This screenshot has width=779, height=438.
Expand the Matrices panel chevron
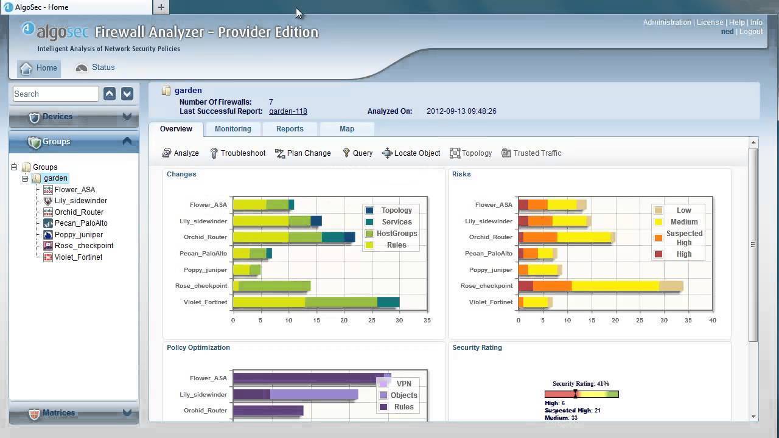pyautogui.click(x=127, y=412)
